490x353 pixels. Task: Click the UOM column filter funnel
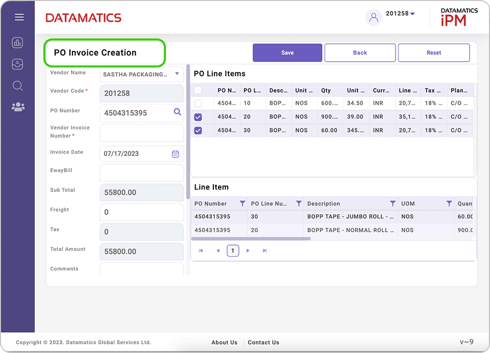449,203
